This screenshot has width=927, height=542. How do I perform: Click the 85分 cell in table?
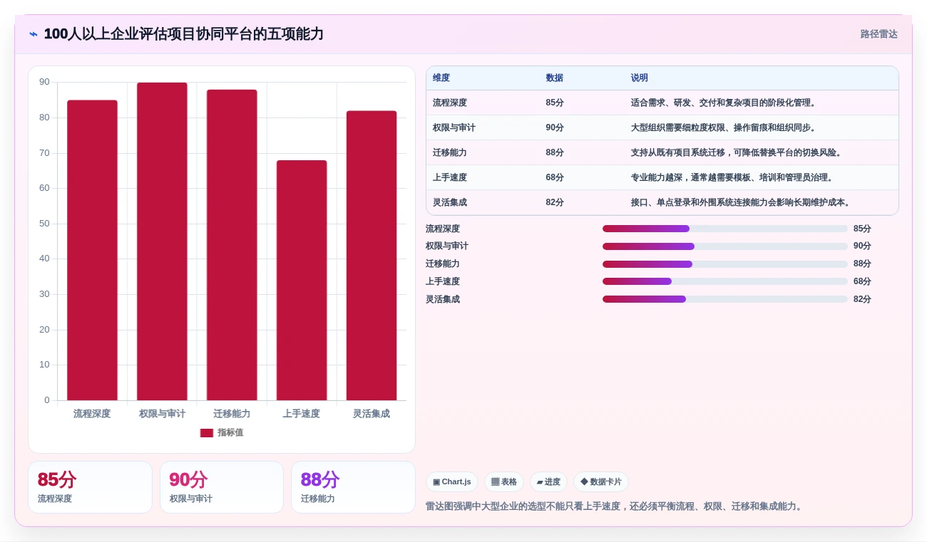click(x=555, y=103)
